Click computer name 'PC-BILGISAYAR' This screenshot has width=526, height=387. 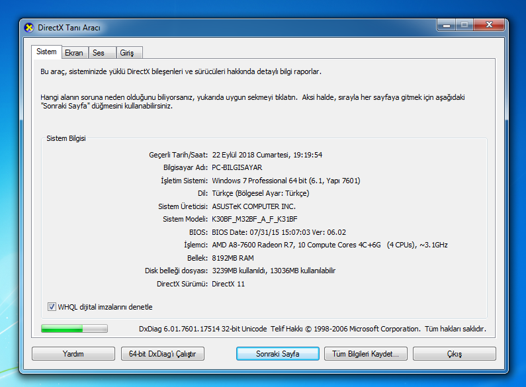[237, 167]
